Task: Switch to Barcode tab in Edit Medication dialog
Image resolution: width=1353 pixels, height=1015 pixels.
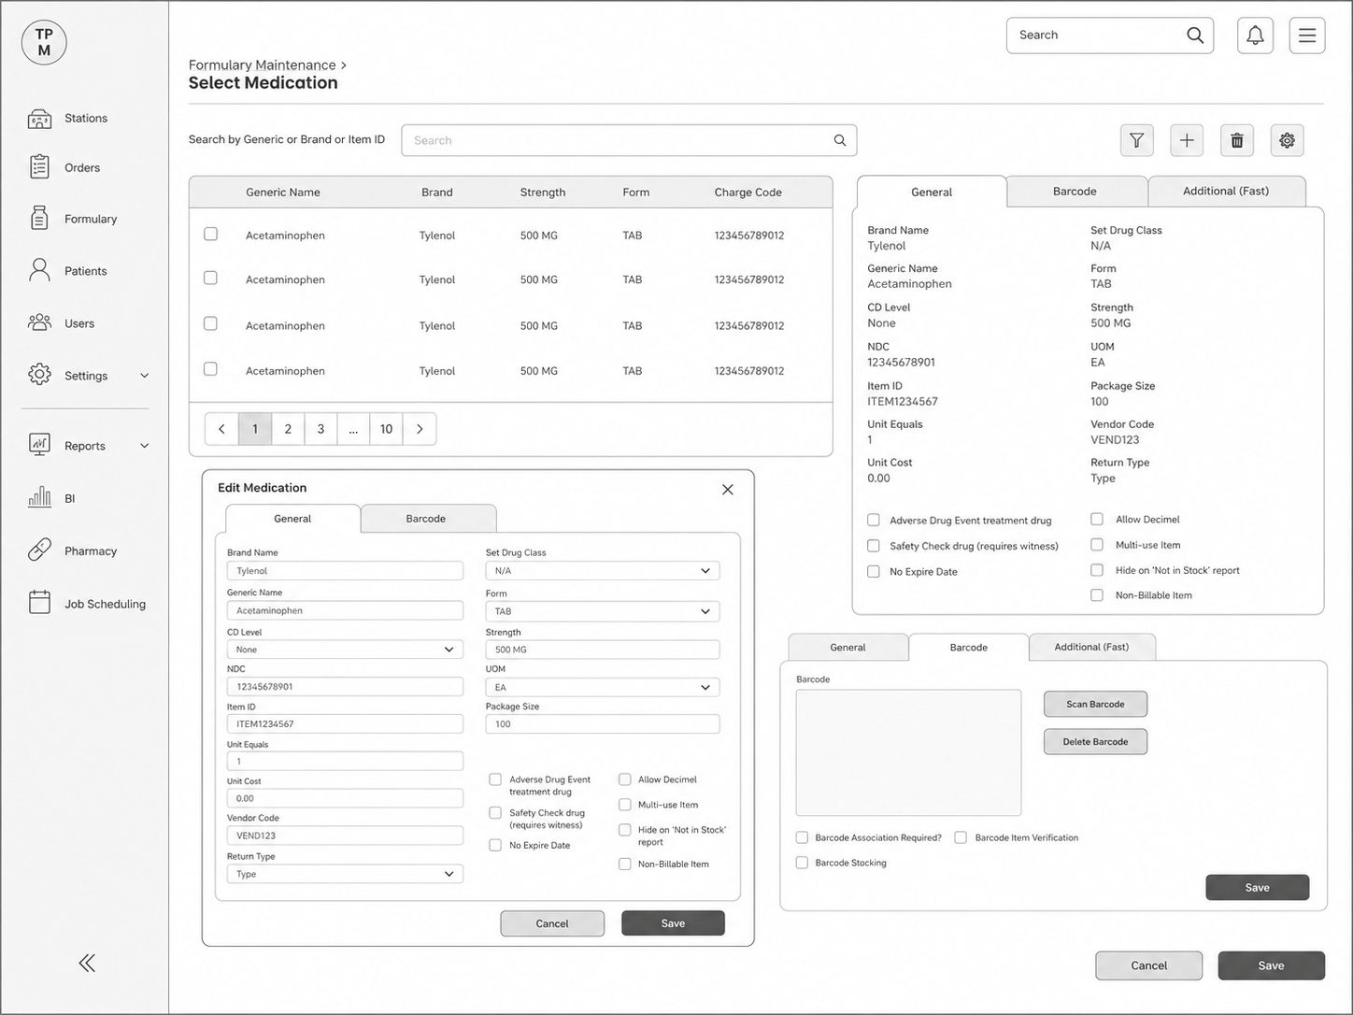Action: pyautogui.click(x=426, y=519)
